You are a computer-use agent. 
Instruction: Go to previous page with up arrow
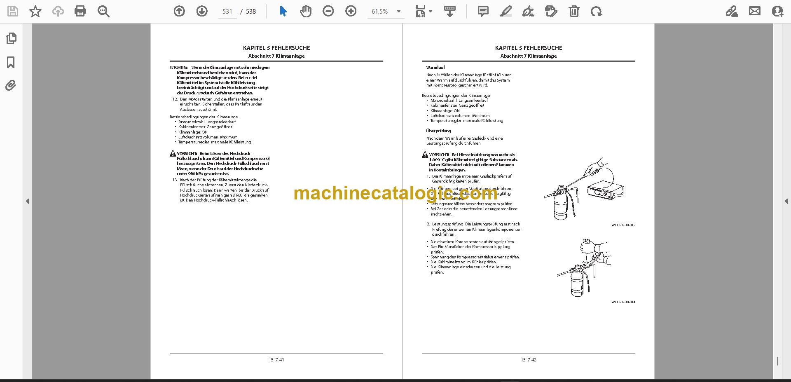tap(179, 11)
